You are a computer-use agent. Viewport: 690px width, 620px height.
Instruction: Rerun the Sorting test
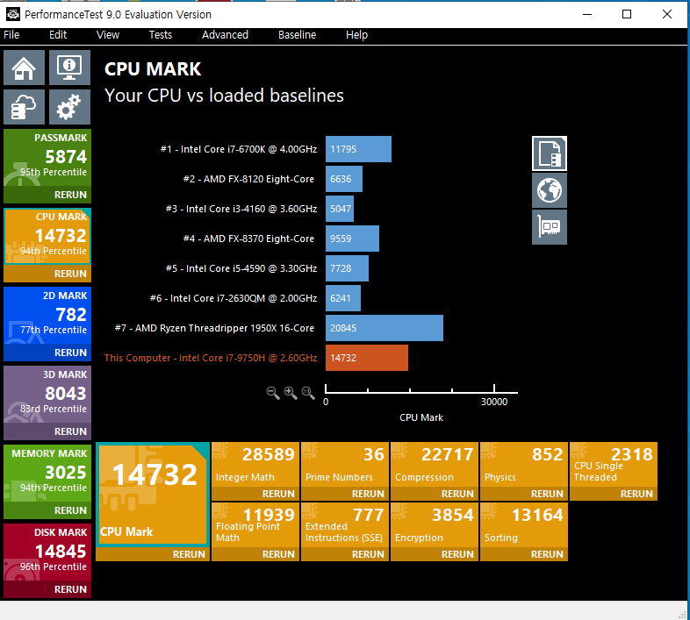pyautogui.click(x=524, y=554)
